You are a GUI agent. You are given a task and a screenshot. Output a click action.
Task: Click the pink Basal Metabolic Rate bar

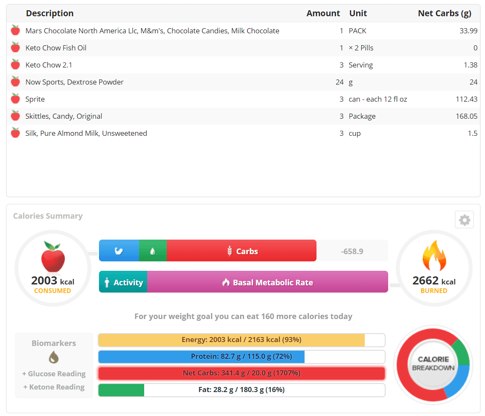(267, 282)
